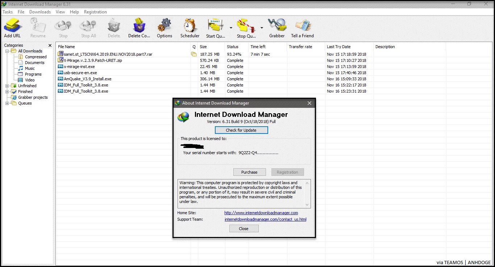
Task: Click the exe icon beside usb-secure-en.exe
Action: 61,73
